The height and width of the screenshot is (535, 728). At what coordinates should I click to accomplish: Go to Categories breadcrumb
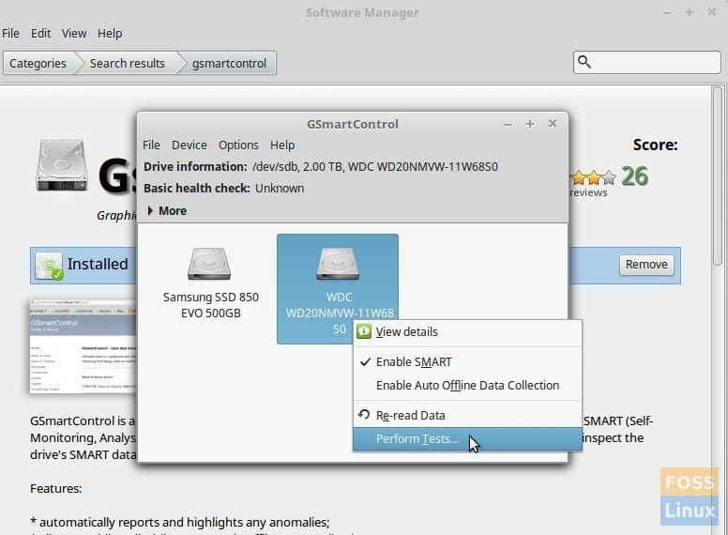[x=38, y=63]
